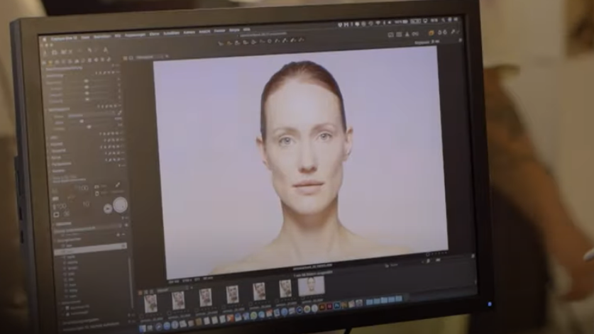Open the orange highlighted tool tab
Image resolution: width=594 pixels, height=334 pixels.
[x=50, y=62]
